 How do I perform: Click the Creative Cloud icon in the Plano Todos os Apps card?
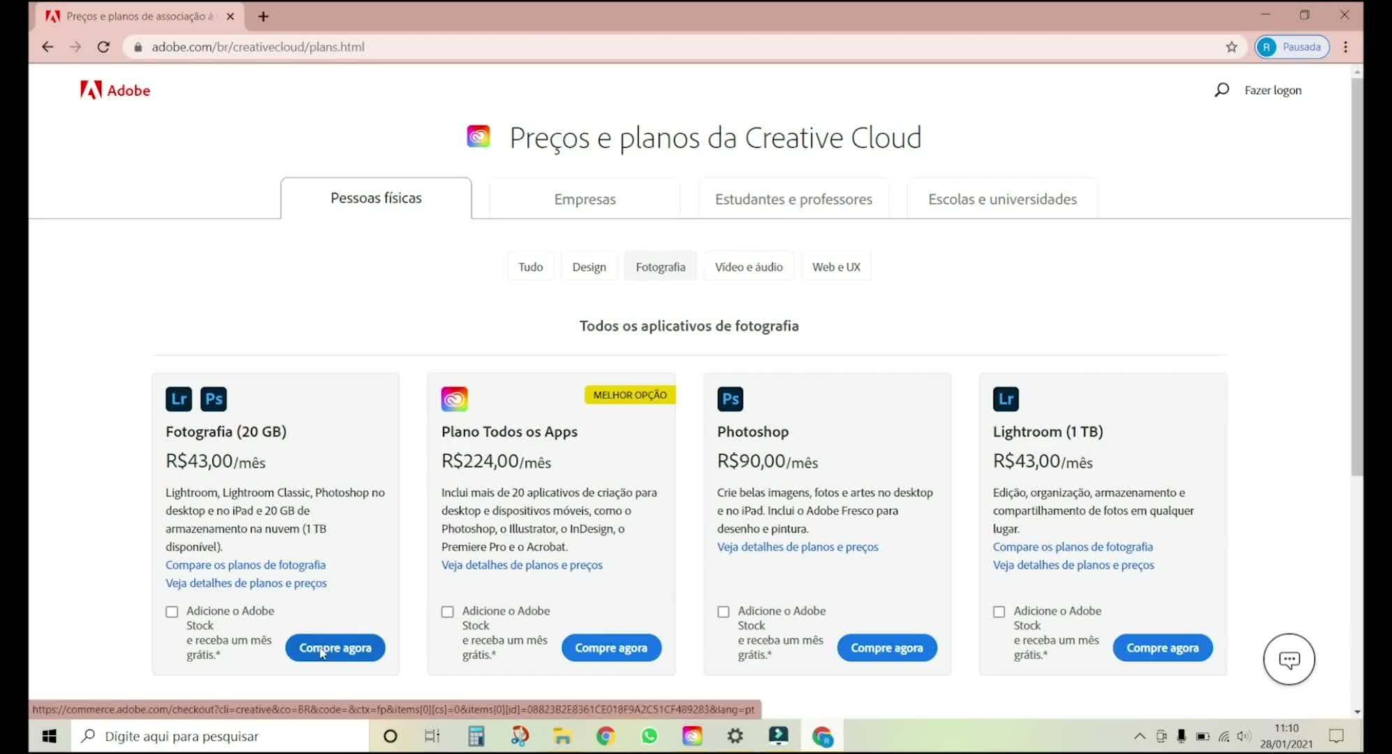coord(454,399)
